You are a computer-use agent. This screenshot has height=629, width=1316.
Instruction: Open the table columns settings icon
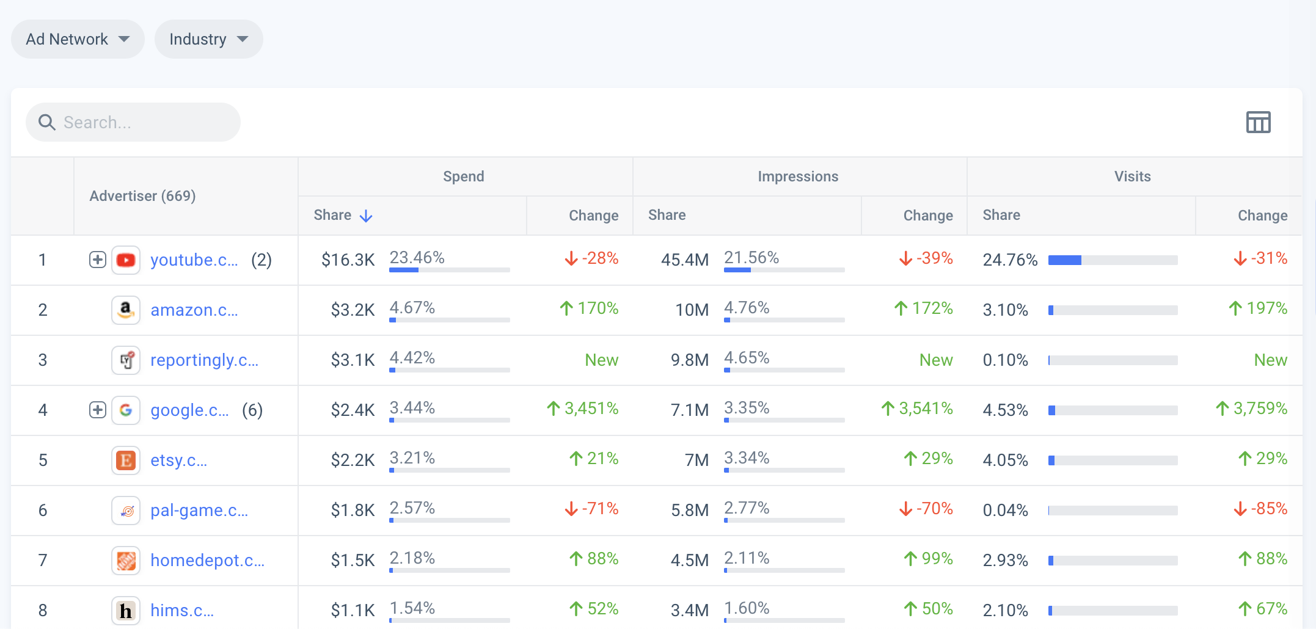pyautogui.click(x=1259, y=122)
